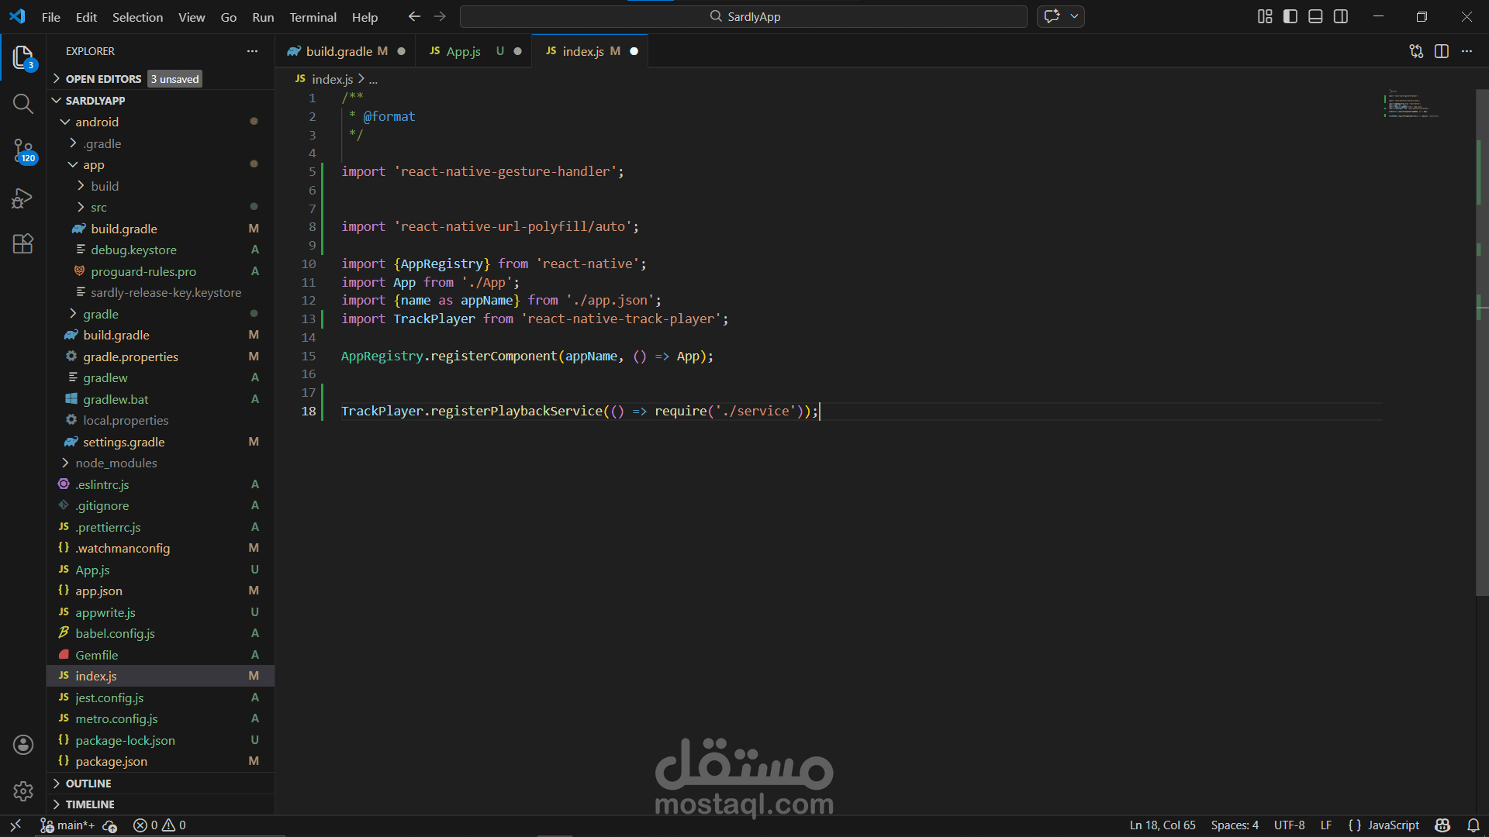Expand the OUTLINE section
The width and height of the screenshot is (1489, 837).
[x=88, y=784]
